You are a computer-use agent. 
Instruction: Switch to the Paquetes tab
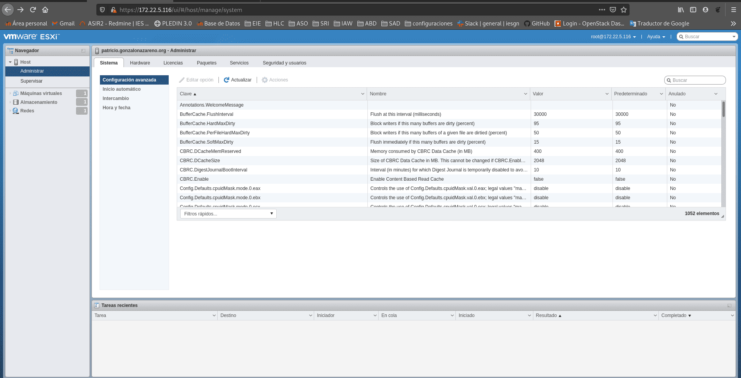pyautogui.click(x=206, y=63)
